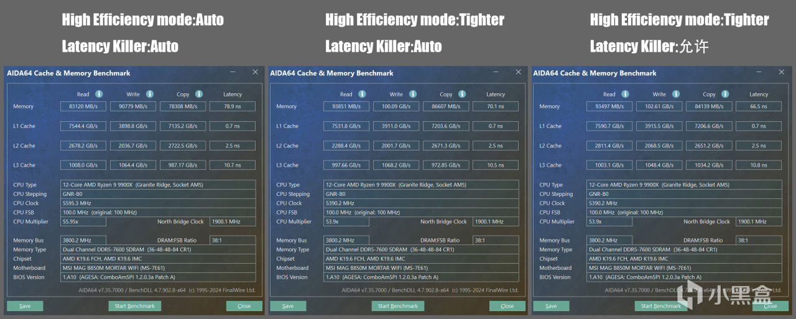The height and width of the screenshot is (319, 796).
Task: Open Copy info icon in 70.1 ns latency window
Action: point(462,94)
